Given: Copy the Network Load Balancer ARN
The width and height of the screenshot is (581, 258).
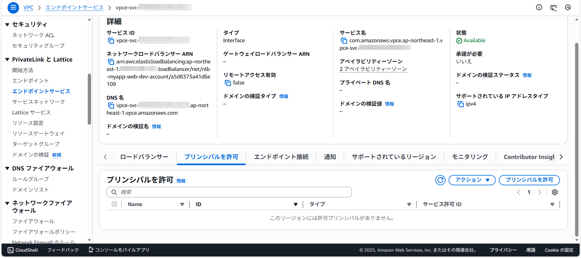Looking at the screenshot, I should [111, 62].
